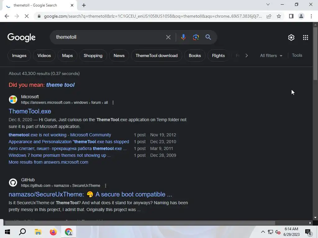318x238 pixels.
Task: Clear the search box text
Action: coord(168,37)
